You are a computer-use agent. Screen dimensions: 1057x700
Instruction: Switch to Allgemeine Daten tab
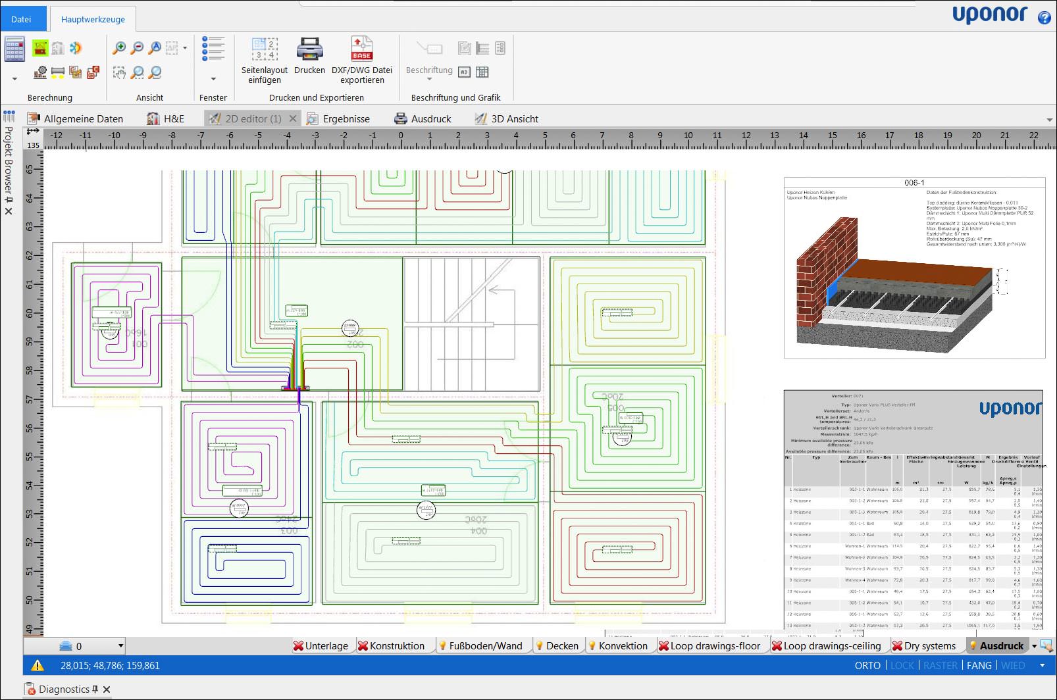click(75, 118)
